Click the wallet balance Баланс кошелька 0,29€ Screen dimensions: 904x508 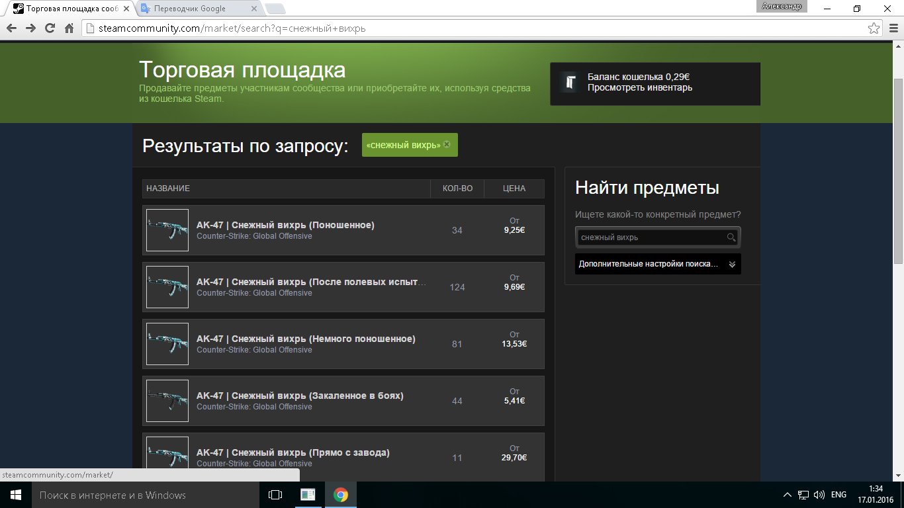pyautogui.click(x=639, y=77)
